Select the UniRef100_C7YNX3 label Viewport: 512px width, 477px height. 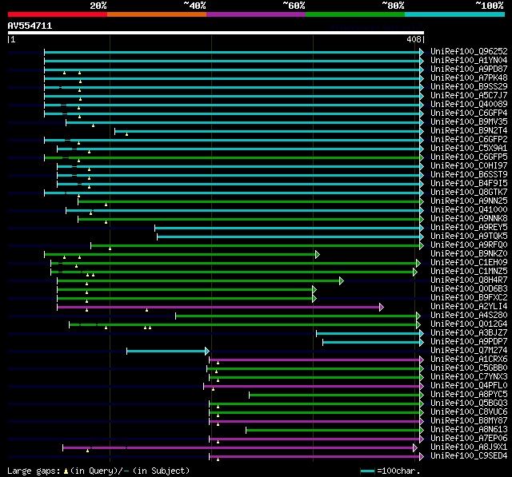[x=469, y=377]
